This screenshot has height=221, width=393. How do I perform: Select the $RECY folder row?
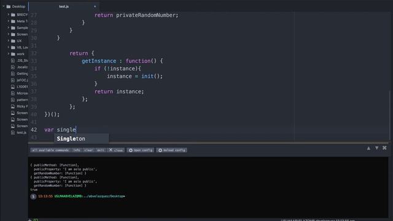pos(18,15)
